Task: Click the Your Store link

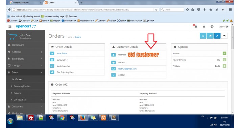Action: pos(62,54)
